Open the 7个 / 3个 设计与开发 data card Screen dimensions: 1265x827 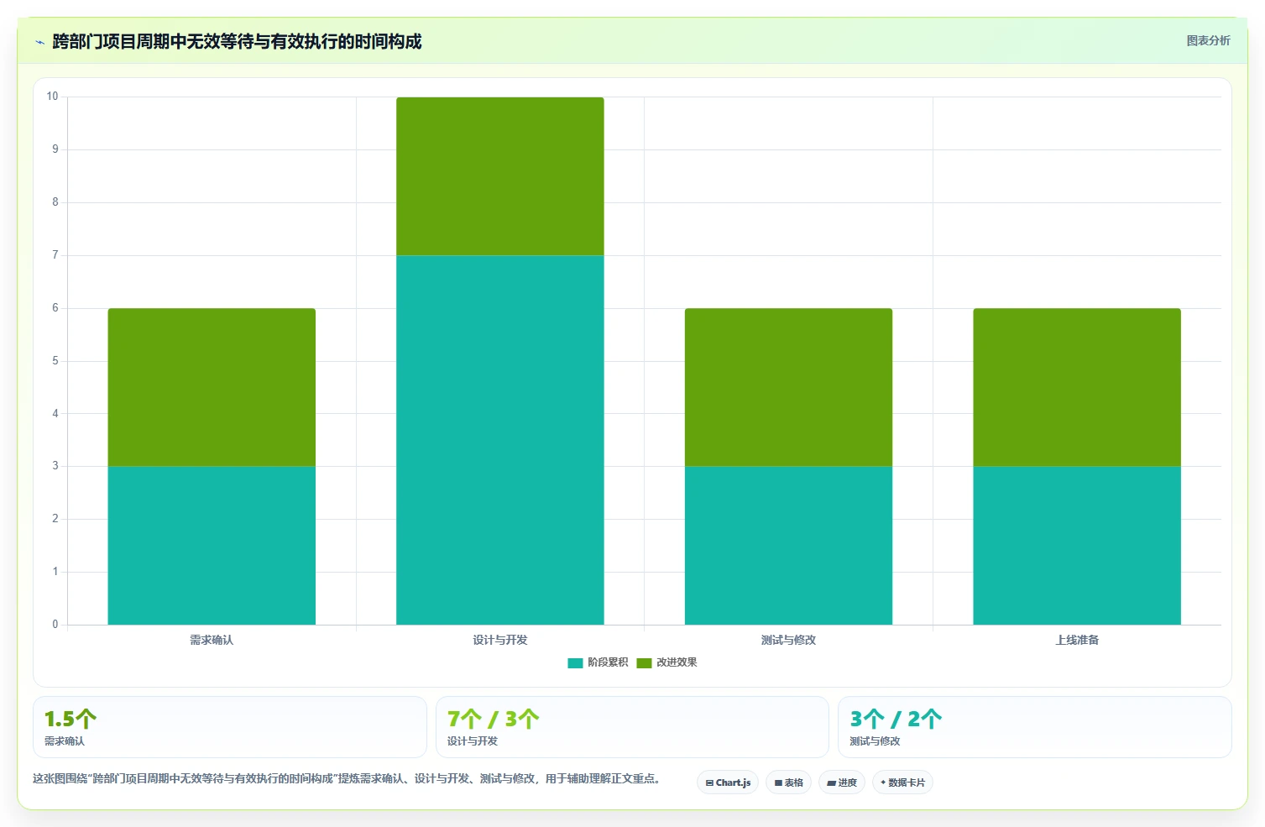tap(632, 727)
